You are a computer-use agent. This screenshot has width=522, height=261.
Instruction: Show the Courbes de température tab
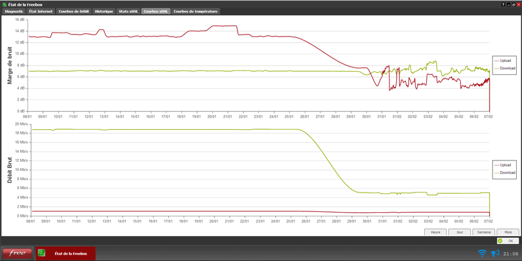coord(196,11)
